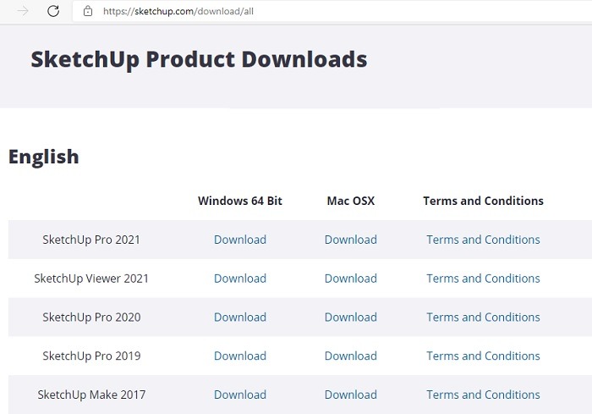The width and height of the screenshot is (592, 414).
Task: Open Terms and Conditions for SketchUp Pro 2019
Action: click(x=483, y=356)
